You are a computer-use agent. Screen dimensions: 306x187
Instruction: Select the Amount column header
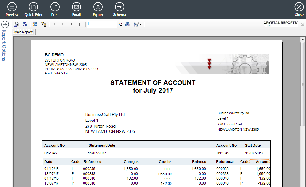pos(262,161)
